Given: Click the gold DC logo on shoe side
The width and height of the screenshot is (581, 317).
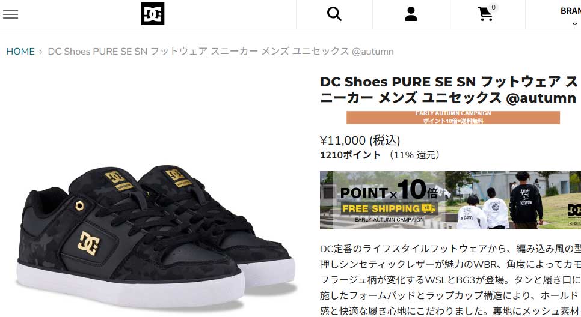Looking at the screenshot, I should coord(88,243).
